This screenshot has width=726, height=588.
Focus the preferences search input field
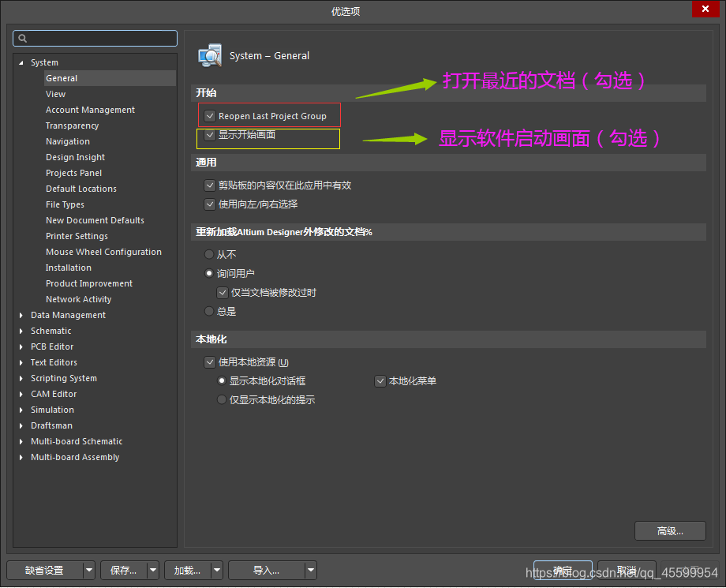point(95,39)
